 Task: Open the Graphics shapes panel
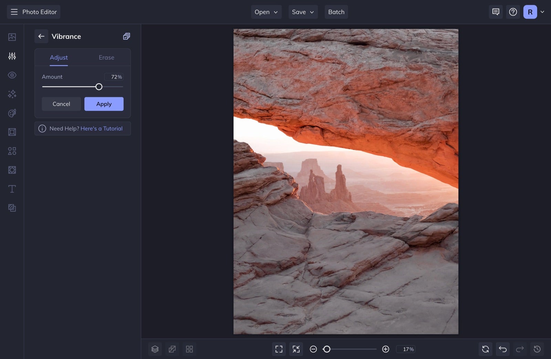click(x=12, y=151)
